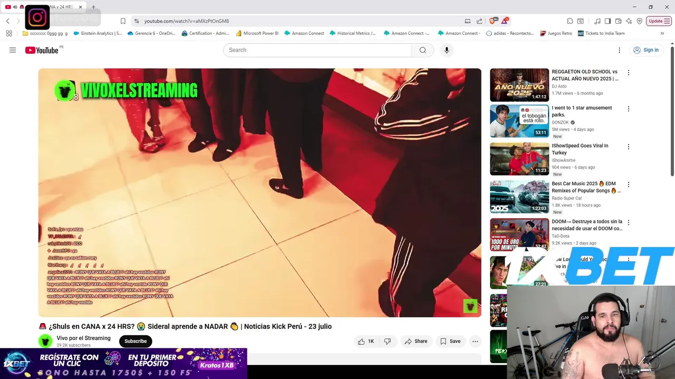Image resolution: width=675 pixels, height=379 pixels.
Task: Open the YouTube guide hamburger menu
Action: [x=13, y=50]
